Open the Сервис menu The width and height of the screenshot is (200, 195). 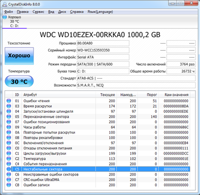pyautogui.click(x=38, y=12)
